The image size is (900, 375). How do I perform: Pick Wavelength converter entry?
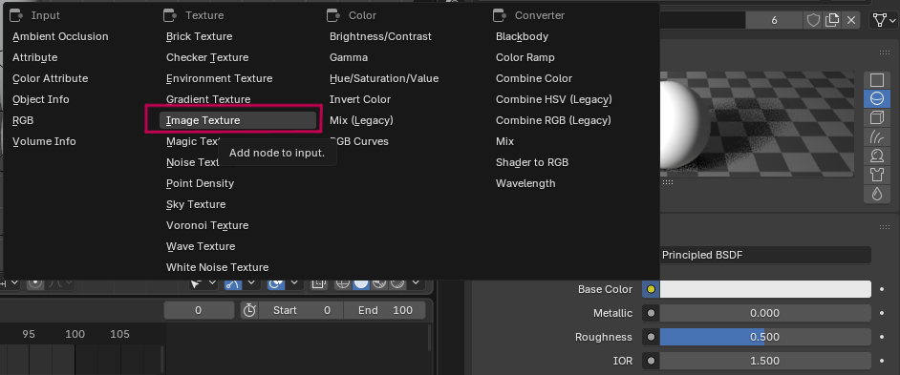[525, 183]
